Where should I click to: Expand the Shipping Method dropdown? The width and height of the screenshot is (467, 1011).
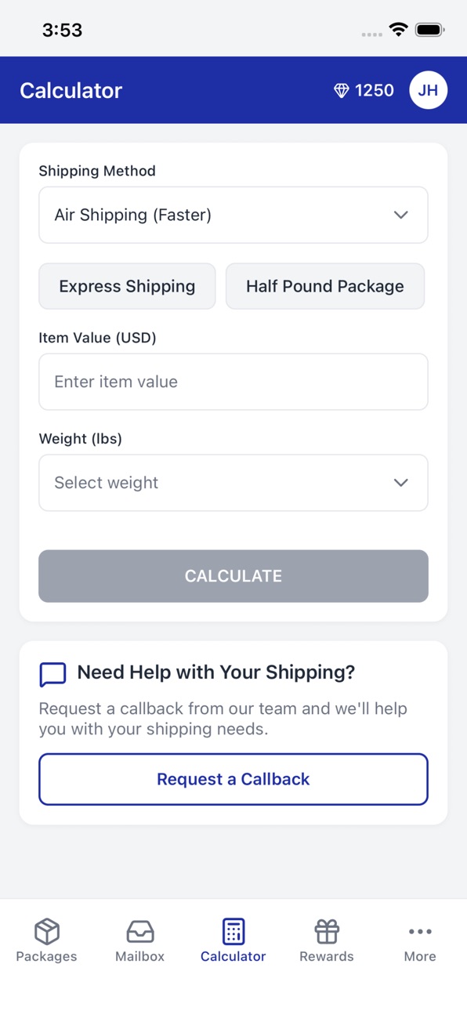(x=233, y=215)
